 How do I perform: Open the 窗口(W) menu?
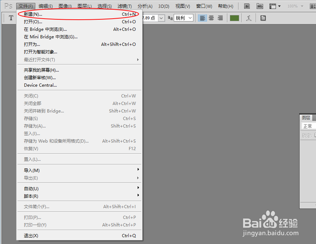click(204, 6)
